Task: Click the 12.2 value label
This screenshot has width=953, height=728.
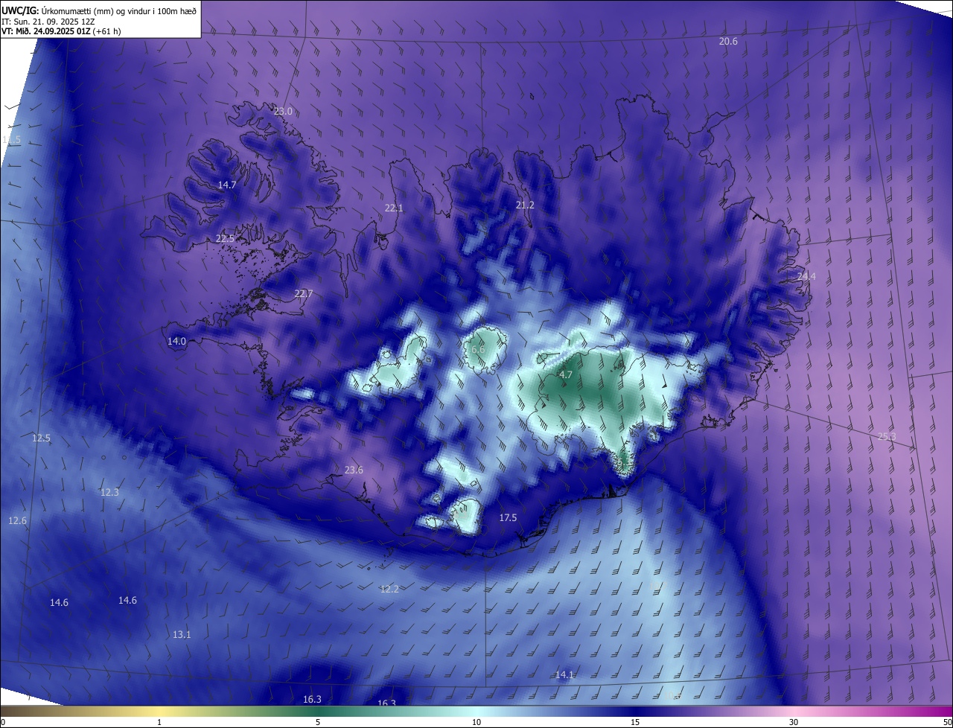Action: point(389,590)
